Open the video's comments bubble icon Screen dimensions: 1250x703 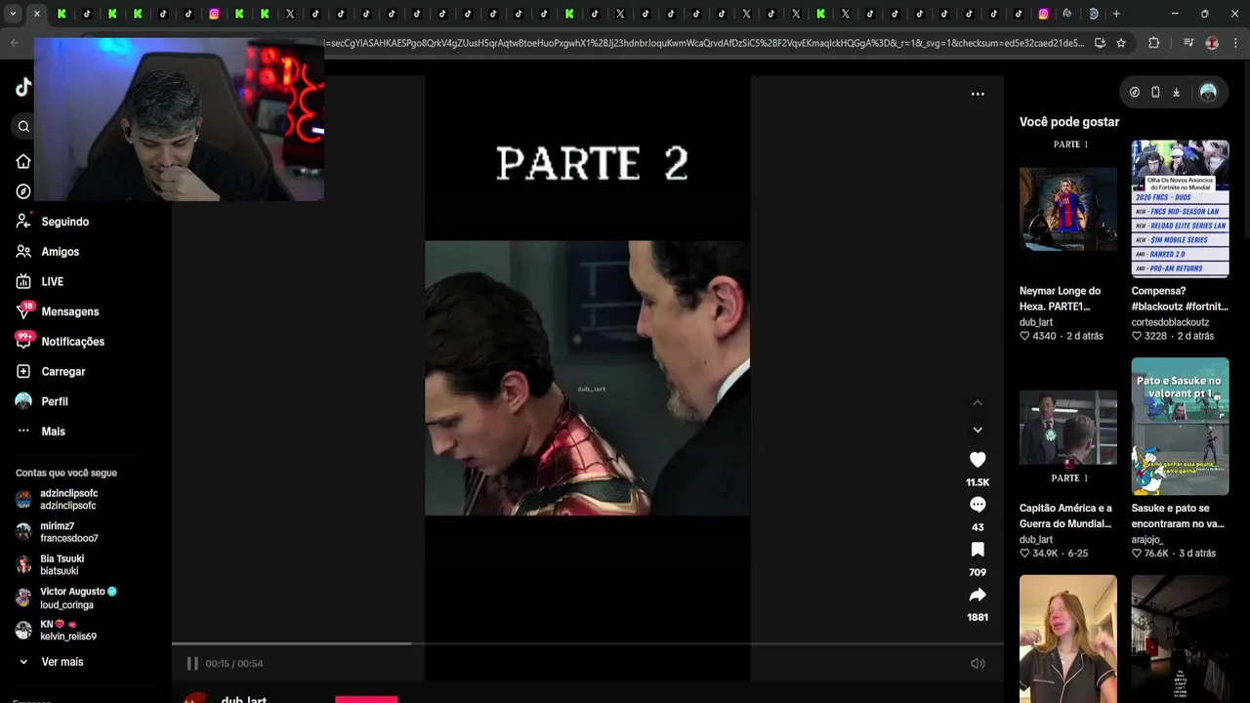point(978,505)
